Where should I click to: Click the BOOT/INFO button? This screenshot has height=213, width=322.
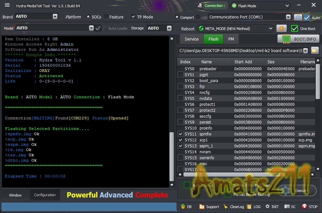pyautogui.click(x=299, y=39)
